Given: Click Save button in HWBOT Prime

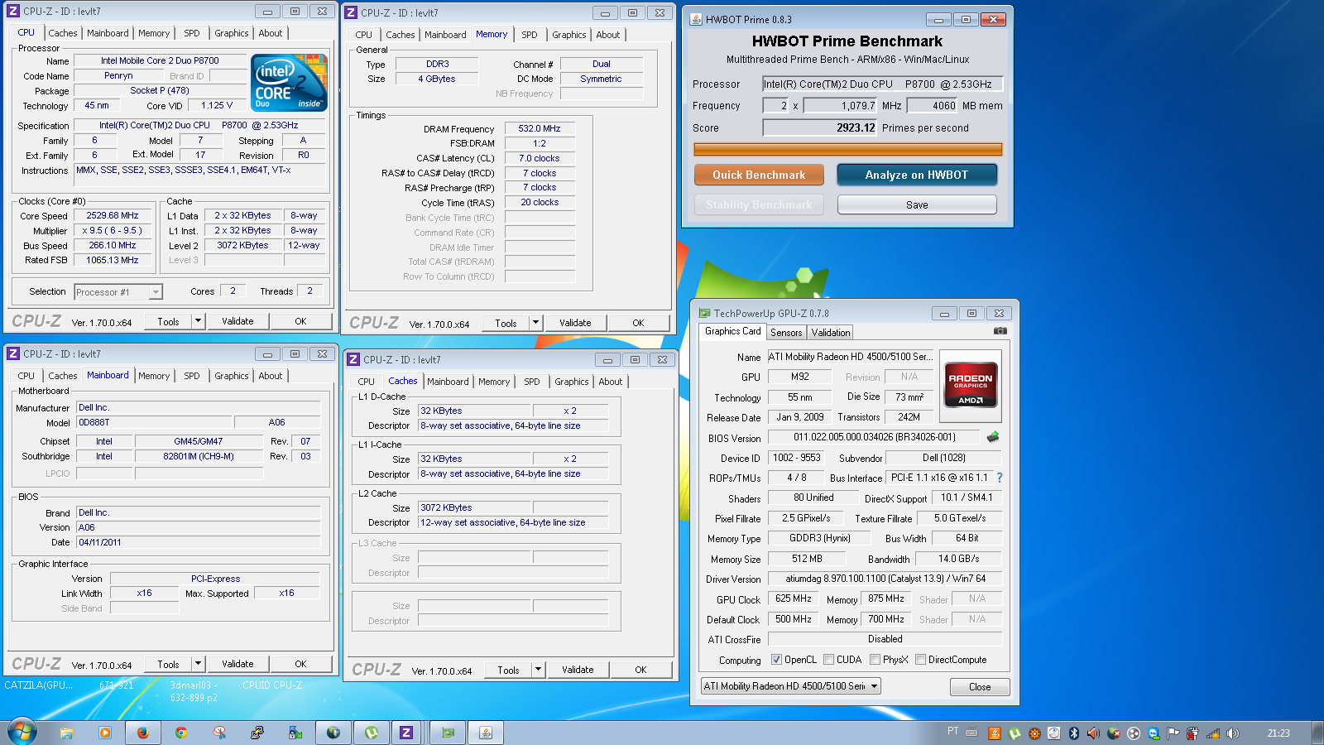Looking at the screenshot, I should click(x=917, y=204).
